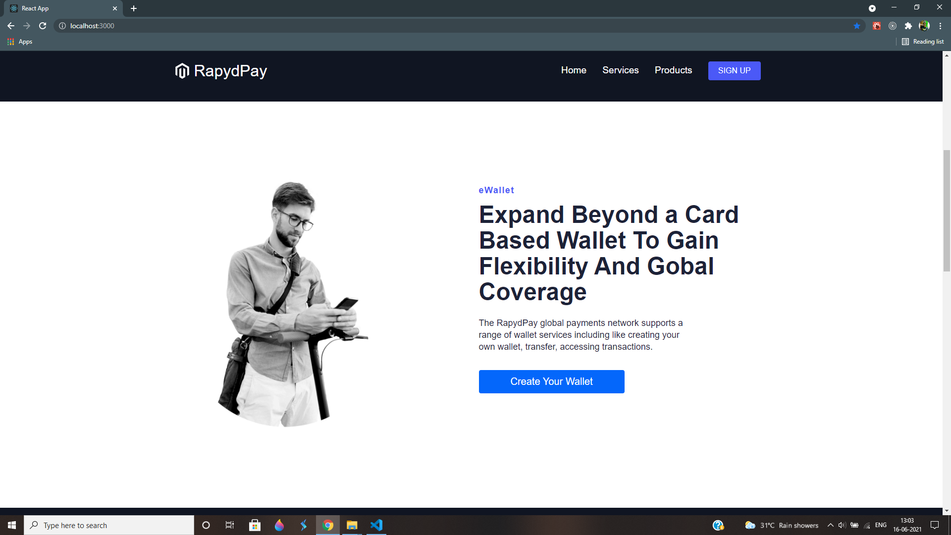Show hidden system tray icons
Image resolution: width=951 pixels, height=535 pixels.
(830, 525)
